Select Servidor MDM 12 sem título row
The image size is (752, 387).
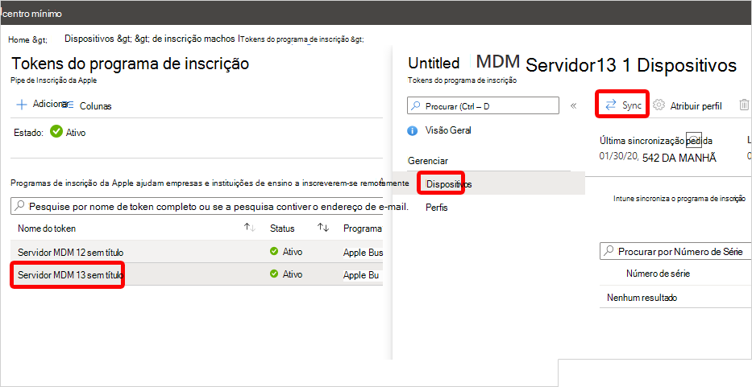click(x=197, y=252)
